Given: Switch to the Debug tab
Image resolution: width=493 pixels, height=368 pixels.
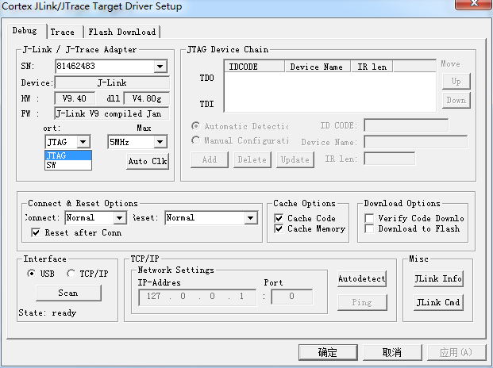Looking at the screenshot, I should pyautogui.click(x=26, y=31).
